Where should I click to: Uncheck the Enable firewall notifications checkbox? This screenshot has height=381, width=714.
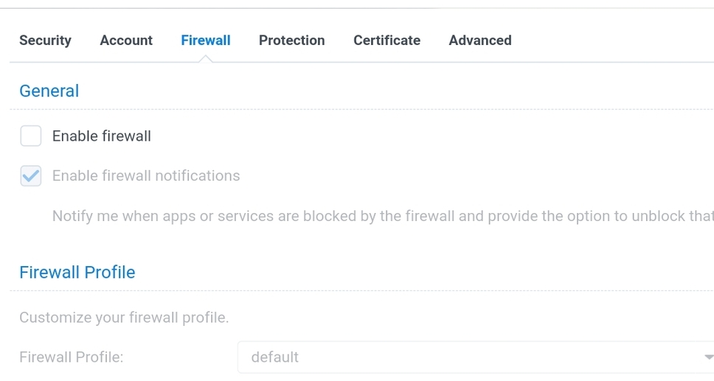pyautogui.click(x=31, y=176)
